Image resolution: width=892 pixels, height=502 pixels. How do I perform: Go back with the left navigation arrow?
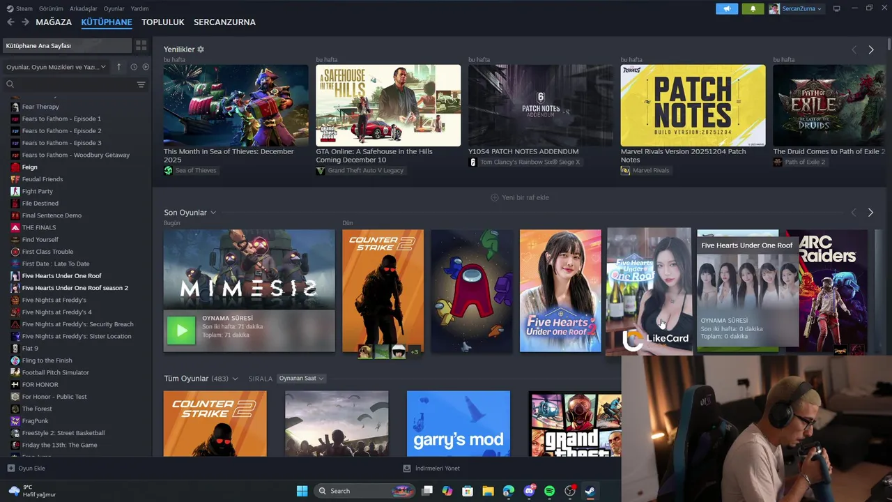click(10, 22)
